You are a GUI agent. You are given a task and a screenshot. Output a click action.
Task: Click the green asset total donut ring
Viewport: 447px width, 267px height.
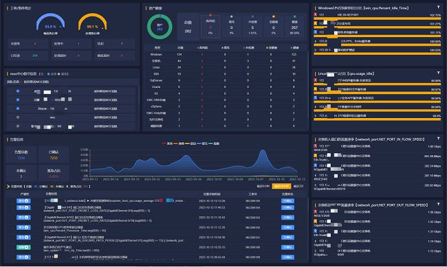160,27
